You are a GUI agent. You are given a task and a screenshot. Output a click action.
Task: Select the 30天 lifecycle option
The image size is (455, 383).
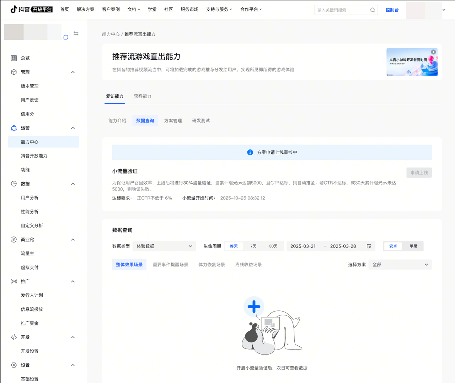coord(273,246)
